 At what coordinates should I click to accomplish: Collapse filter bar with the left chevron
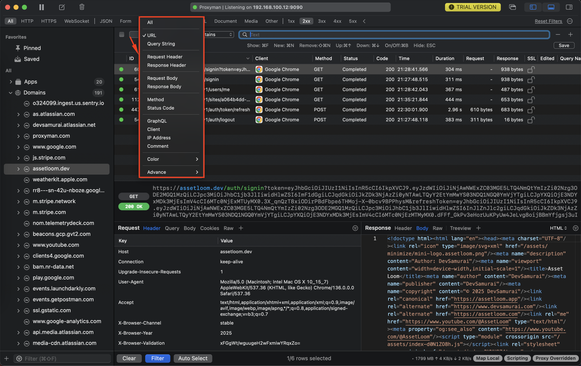pos(364,21)
